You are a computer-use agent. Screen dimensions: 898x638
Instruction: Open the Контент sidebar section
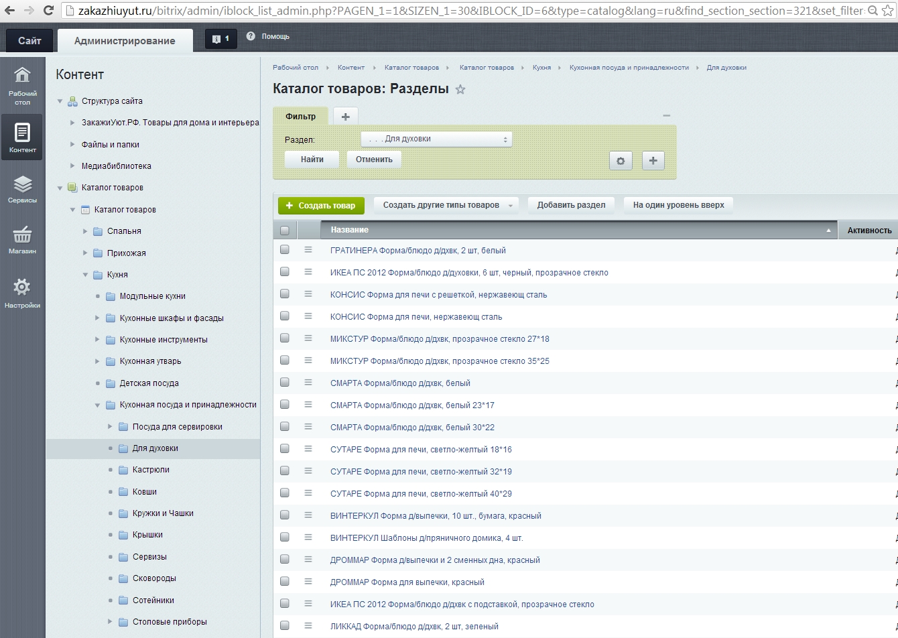22,137
